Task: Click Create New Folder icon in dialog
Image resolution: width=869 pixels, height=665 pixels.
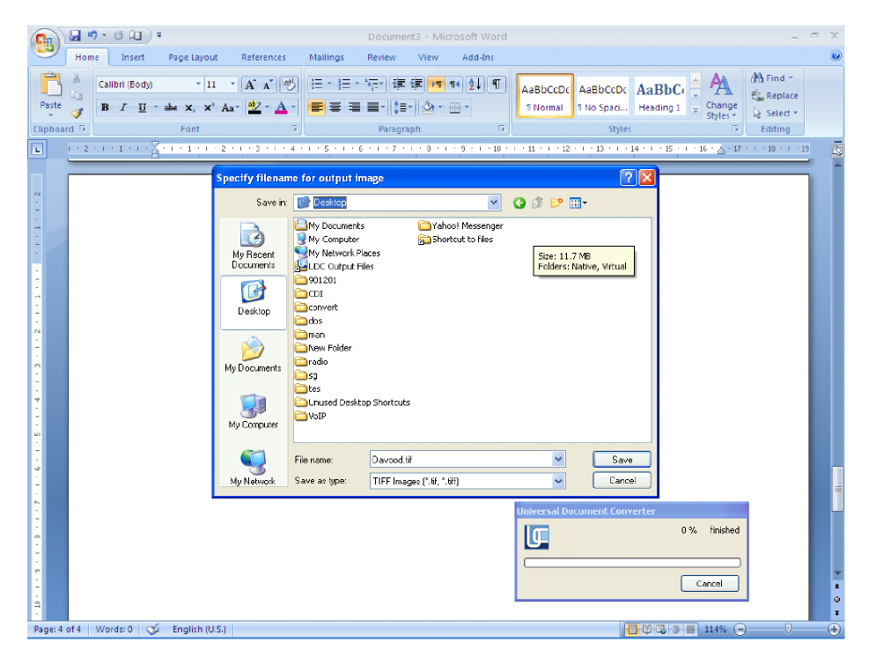Action: pyautogui.click(x=556, y=203)
